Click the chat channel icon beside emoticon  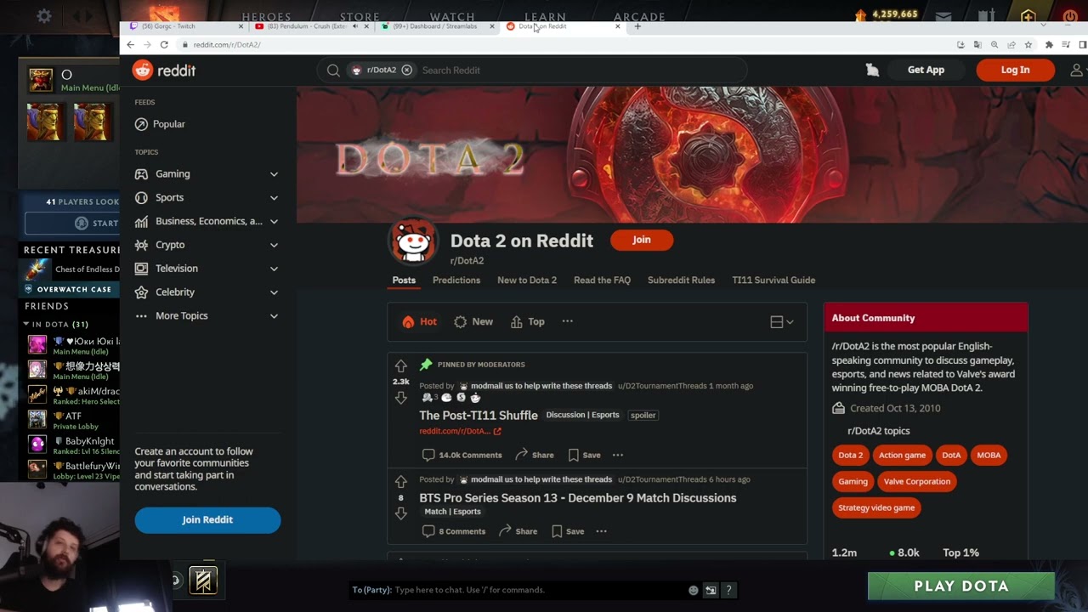pyautogui.click(x=711, y=590)
